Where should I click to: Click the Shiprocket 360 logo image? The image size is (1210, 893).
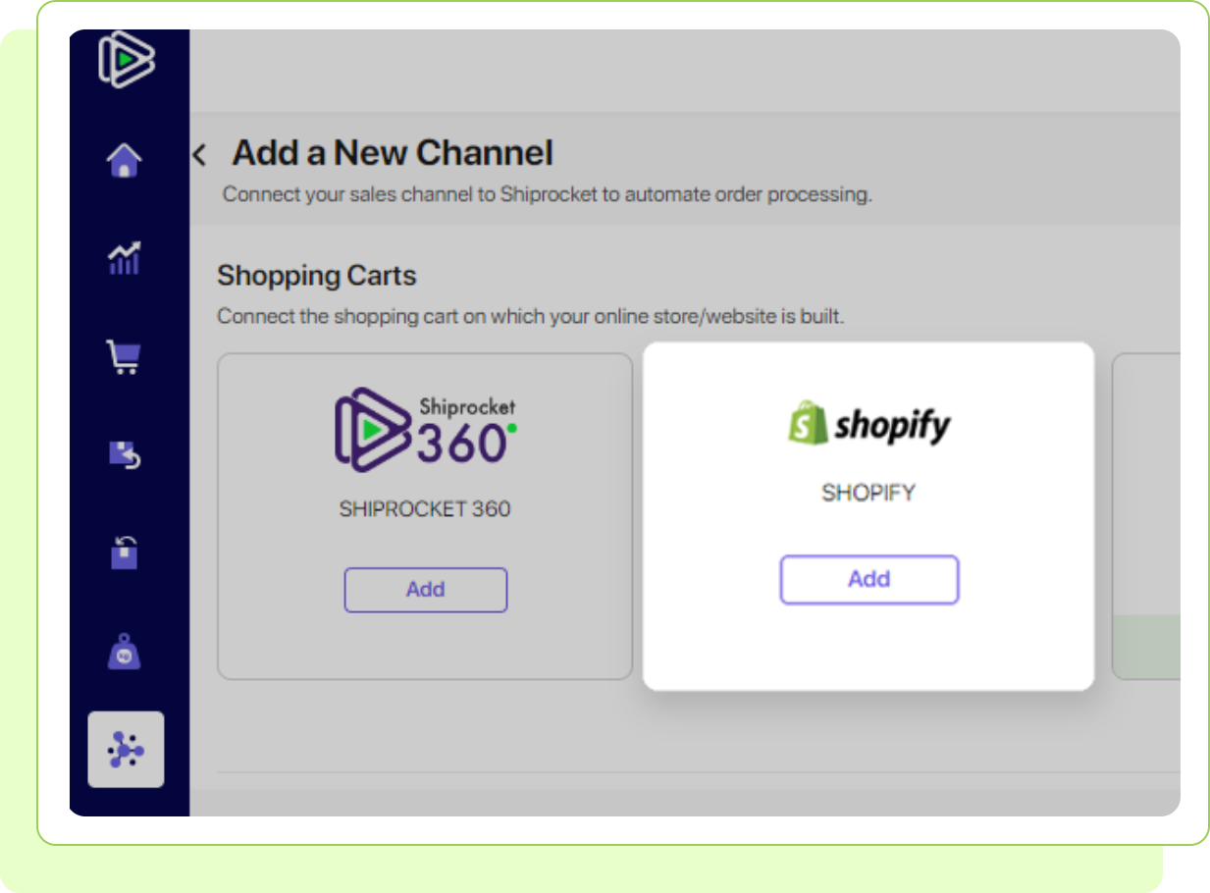(426, 428)
